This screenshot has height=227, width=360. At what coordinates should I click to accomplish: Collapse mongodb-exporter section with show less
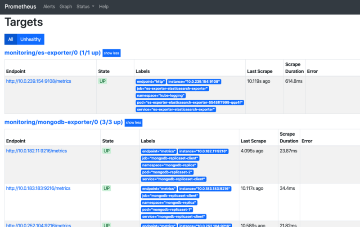133,122
